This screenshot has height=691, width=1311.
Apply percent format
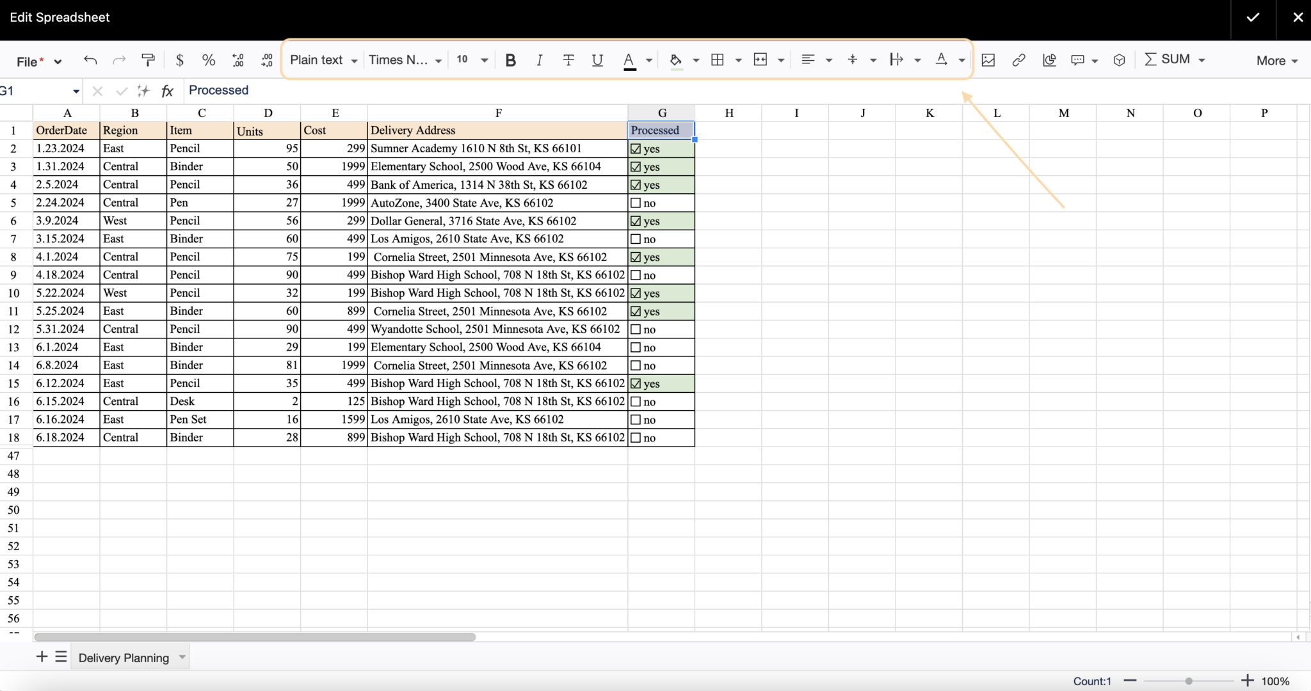coord(208,60)
